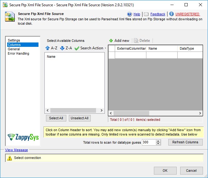Click the Cancel button
This screenshot has height=178, width=208.
pos(191,171)
